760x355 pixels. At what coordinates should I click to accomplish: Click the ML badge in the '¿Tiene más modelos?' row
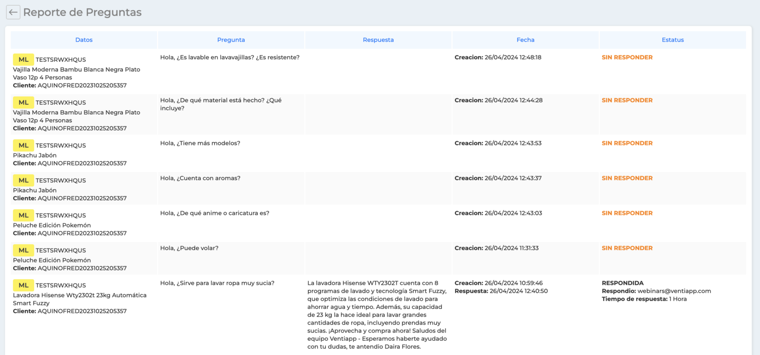[23, 145]
